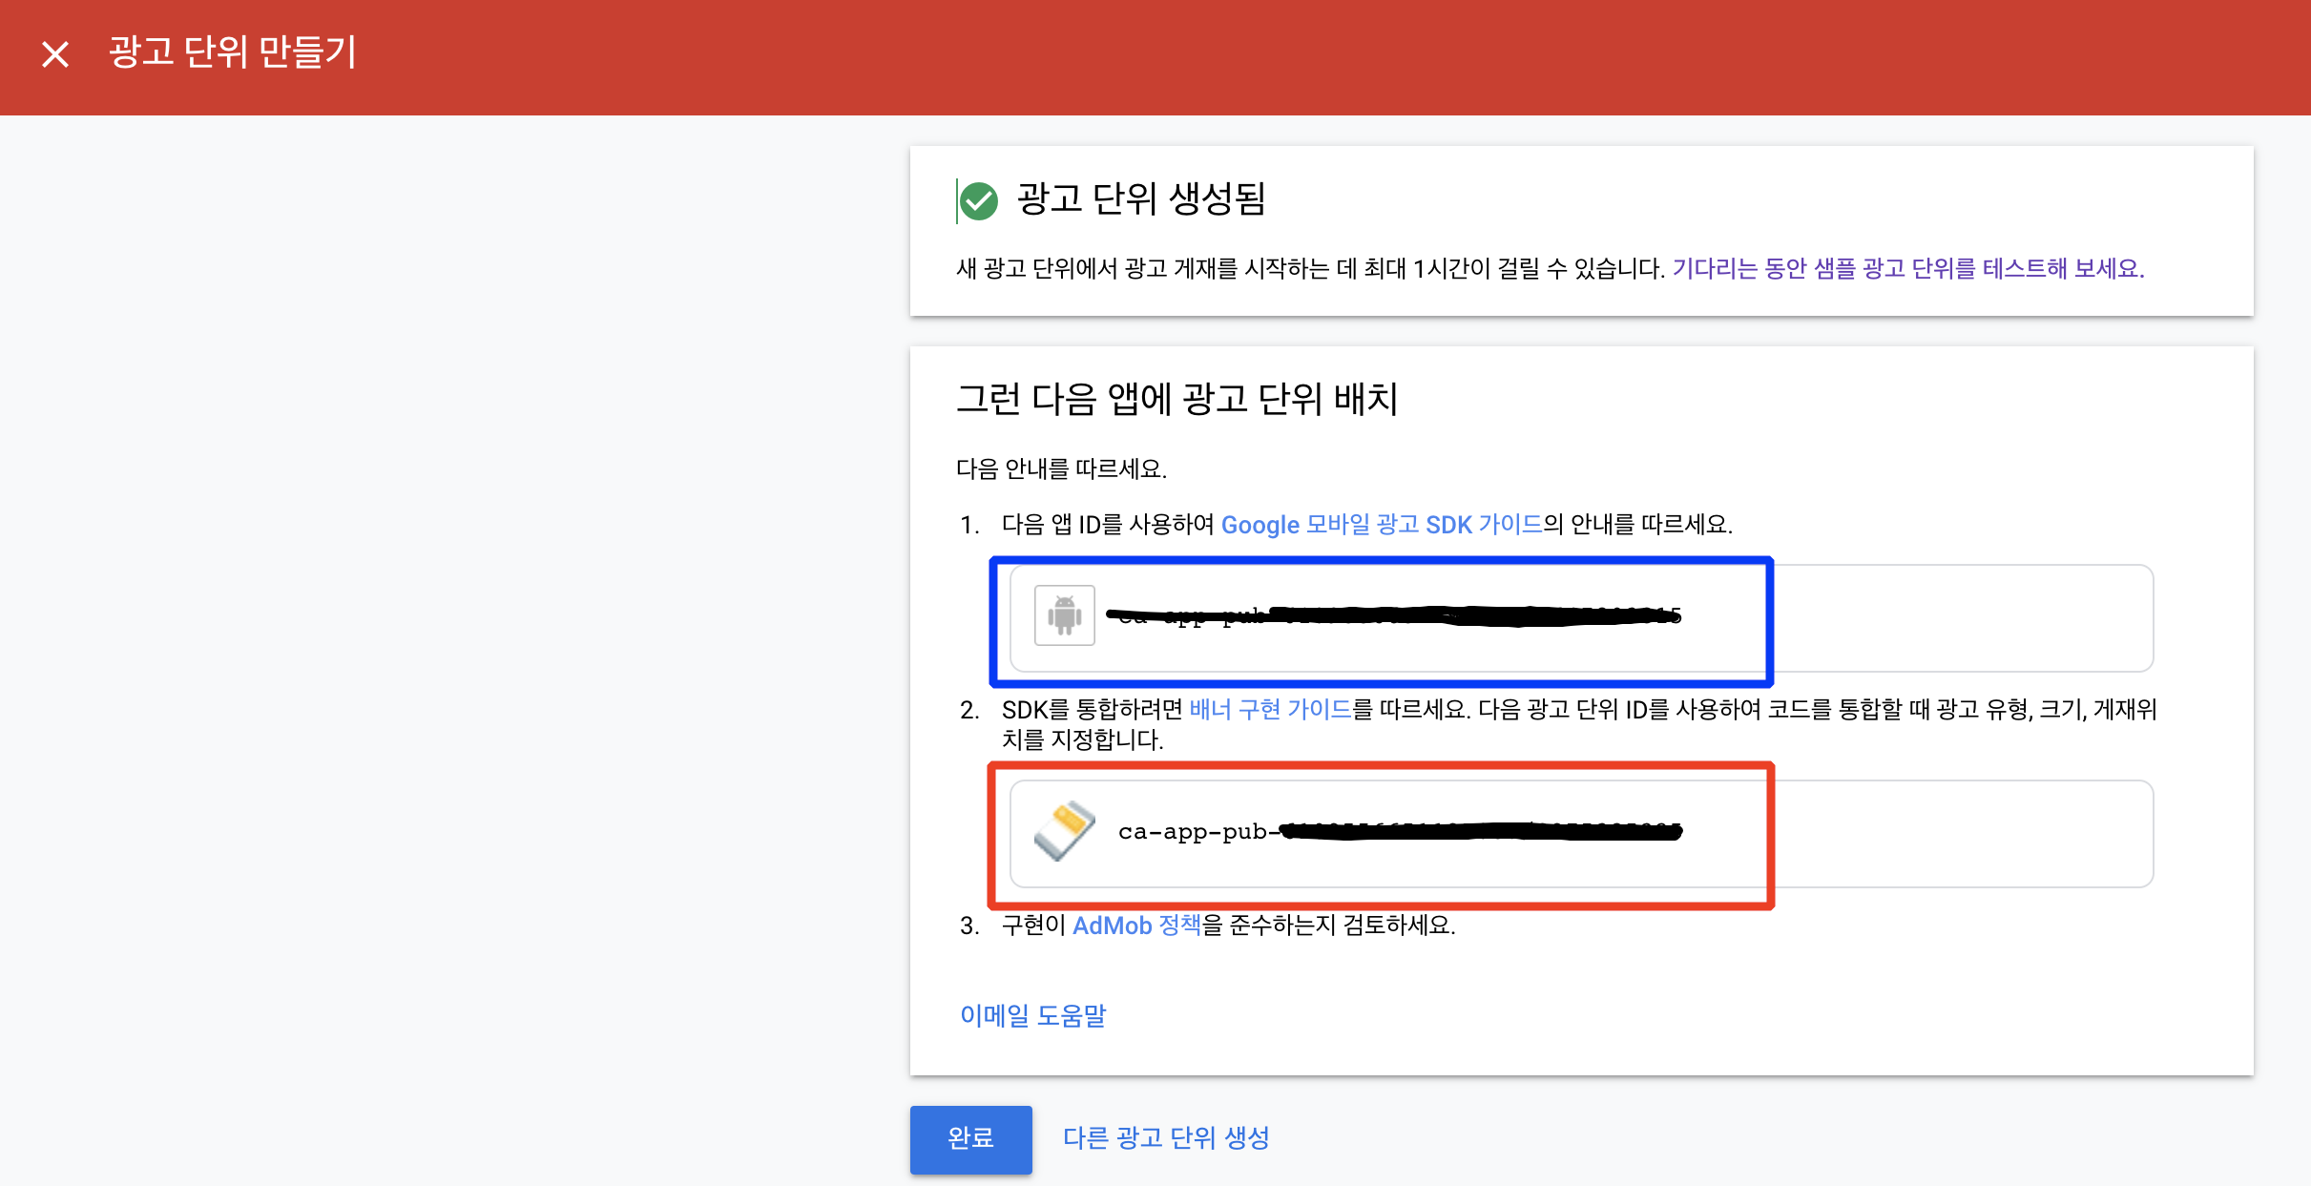Open the 배너 구현 가이드 link
This screenshot has width=2311, height=1186.
coord(1269,709)
